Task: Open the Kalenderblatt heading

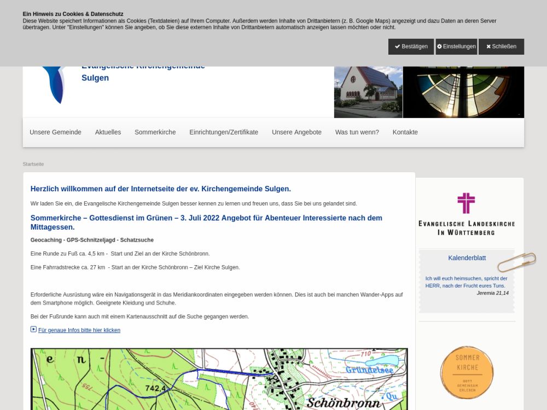Action: click(x=467, y=258)
